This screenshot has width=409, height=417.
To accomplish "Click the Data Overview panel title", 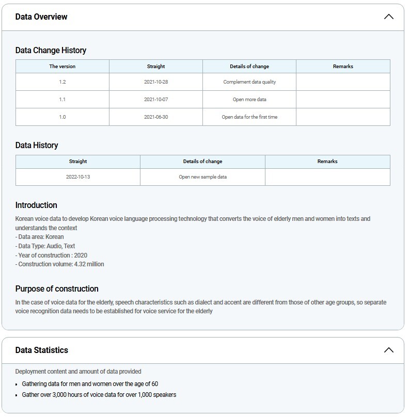I will pyautogui.click(x=41, y=17).
